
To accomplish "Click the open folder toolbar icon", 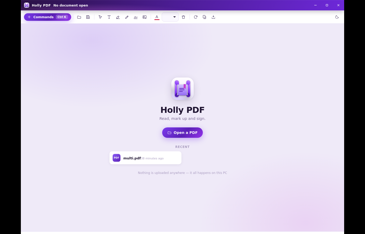I will (79, 17).
